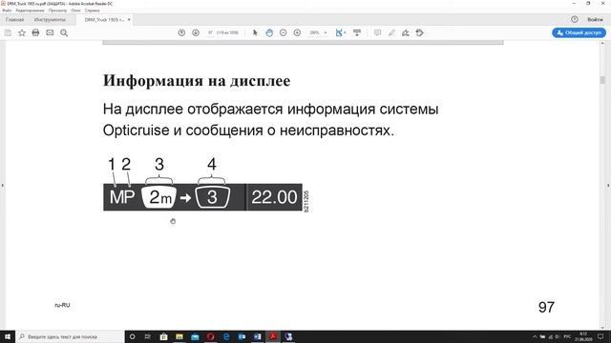Zoom out with the minus icon
The width and height of the screenshot is (611, 343).
pos(283,32)
